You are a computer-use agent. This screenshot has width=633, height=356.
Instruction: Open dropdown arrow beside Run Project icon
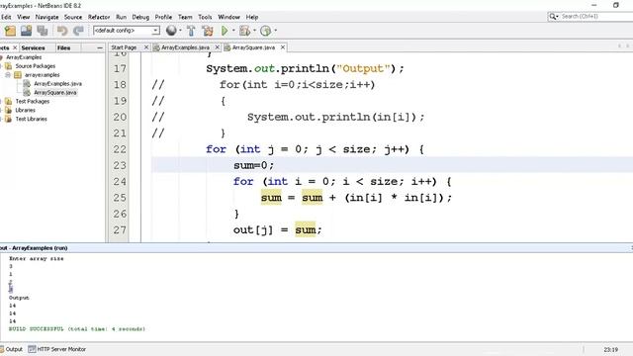click(x=233, y=31)
